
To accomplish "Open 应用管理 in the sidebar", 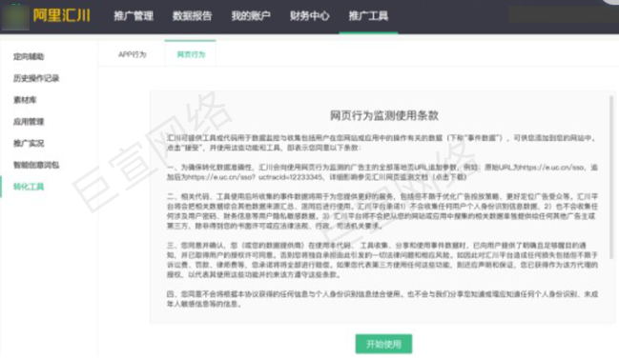I will point(29,122).
